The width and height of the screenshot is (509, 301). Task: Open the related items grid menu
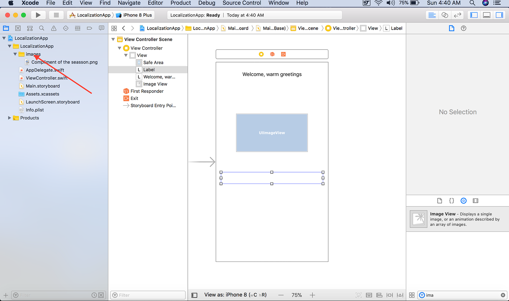pos(114,28)
